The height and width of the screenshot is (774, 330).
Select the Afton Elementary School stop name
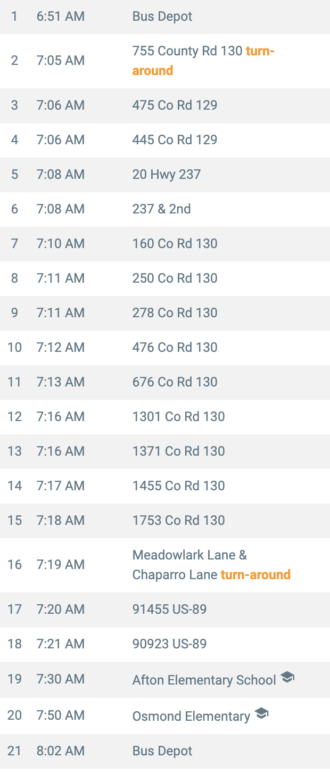coord(204,680)
